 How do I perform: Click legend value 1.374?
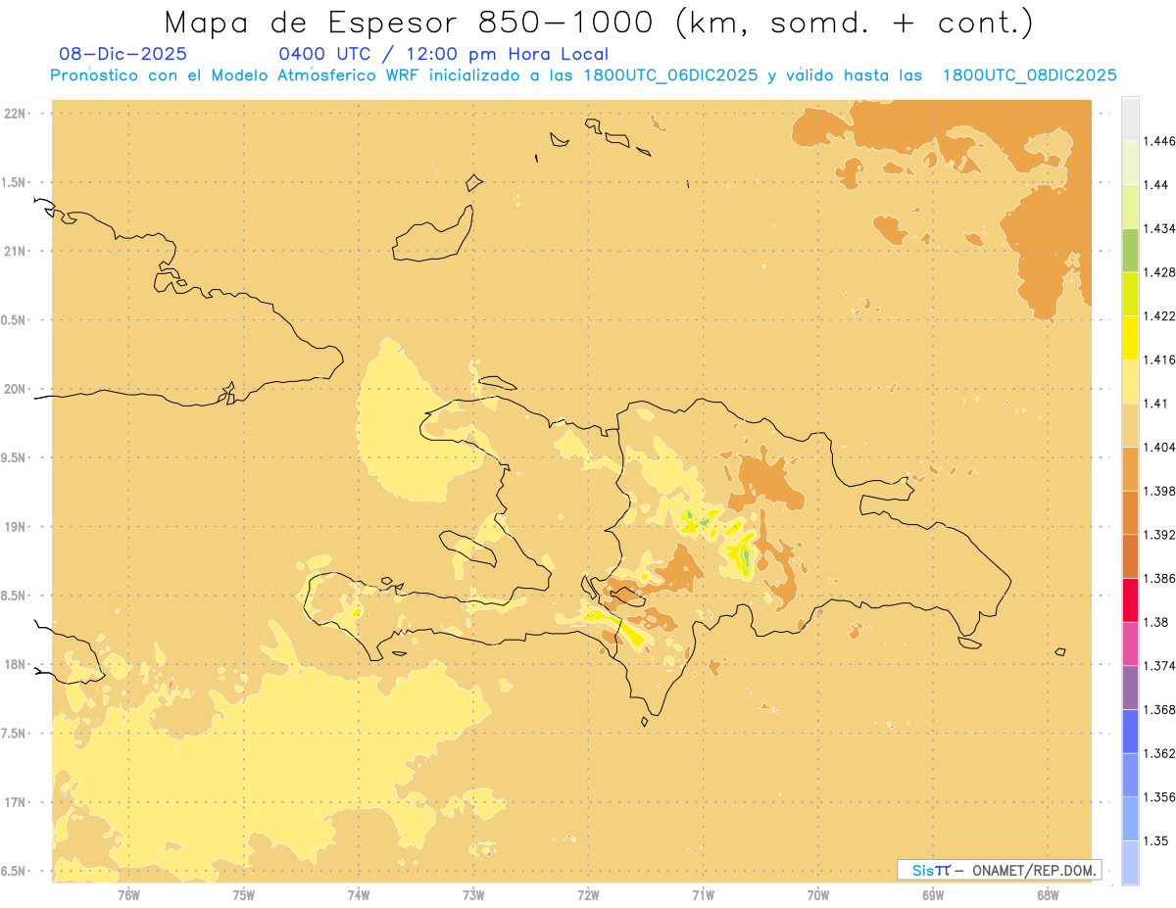pyautogui.click(x=1159, y=666)
